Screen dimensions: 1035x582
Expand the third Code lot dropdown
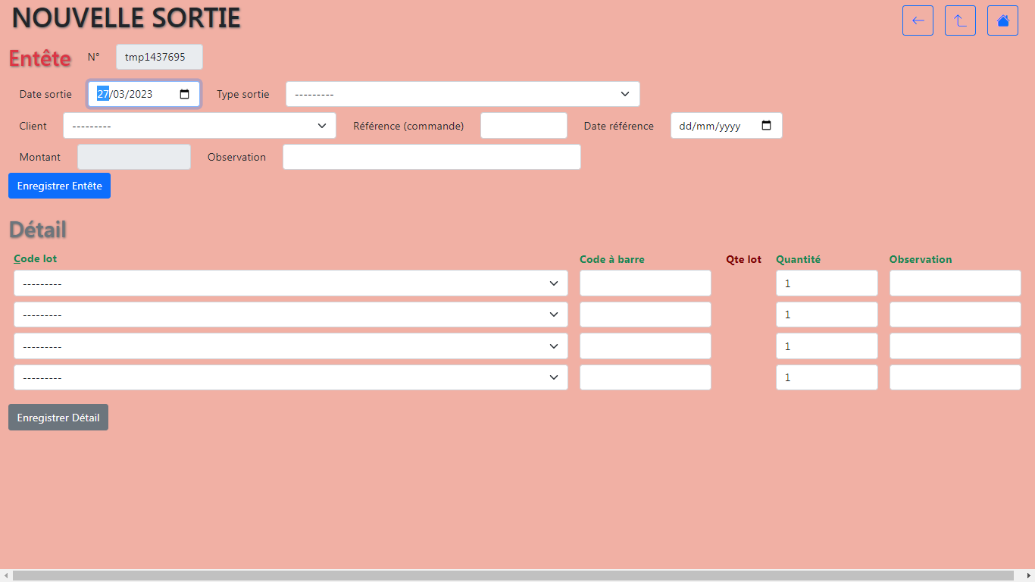coord(291,346)
